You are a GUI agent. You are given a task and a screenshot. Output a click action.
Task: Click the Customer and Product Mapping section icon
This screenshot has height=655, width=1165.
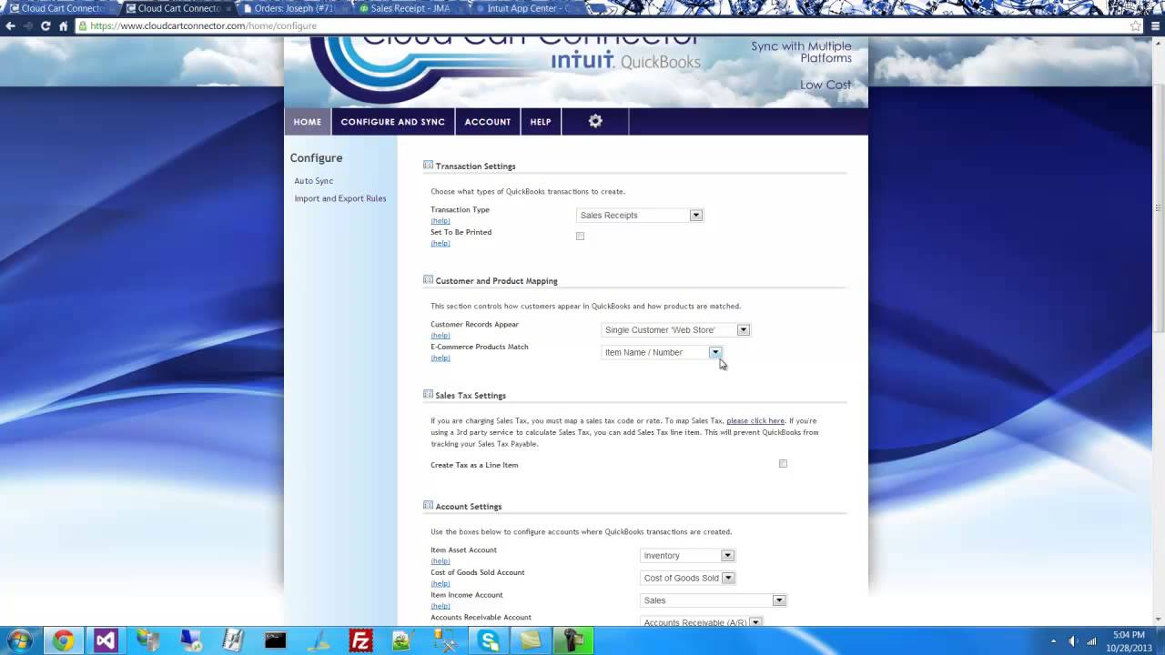point(428,280)
